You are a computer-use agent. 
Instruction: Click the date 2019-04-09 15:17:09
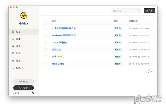tap(139, 28)
